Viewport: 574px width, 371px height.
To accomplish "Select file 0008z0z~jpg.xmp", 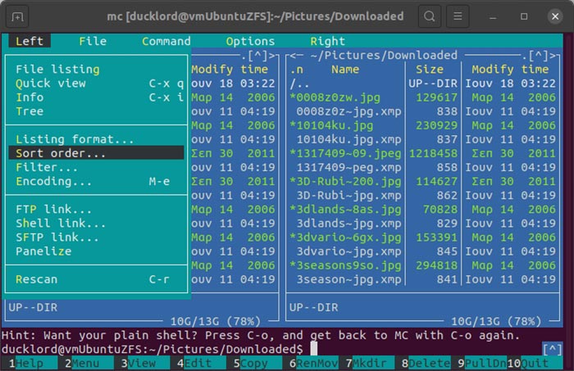I will (x=347, y=111).
